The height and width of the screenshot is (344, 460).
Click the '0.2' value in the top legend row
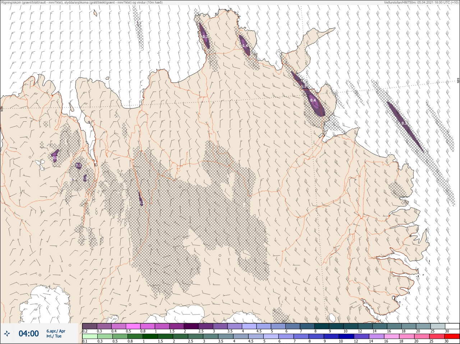(85, 331)
